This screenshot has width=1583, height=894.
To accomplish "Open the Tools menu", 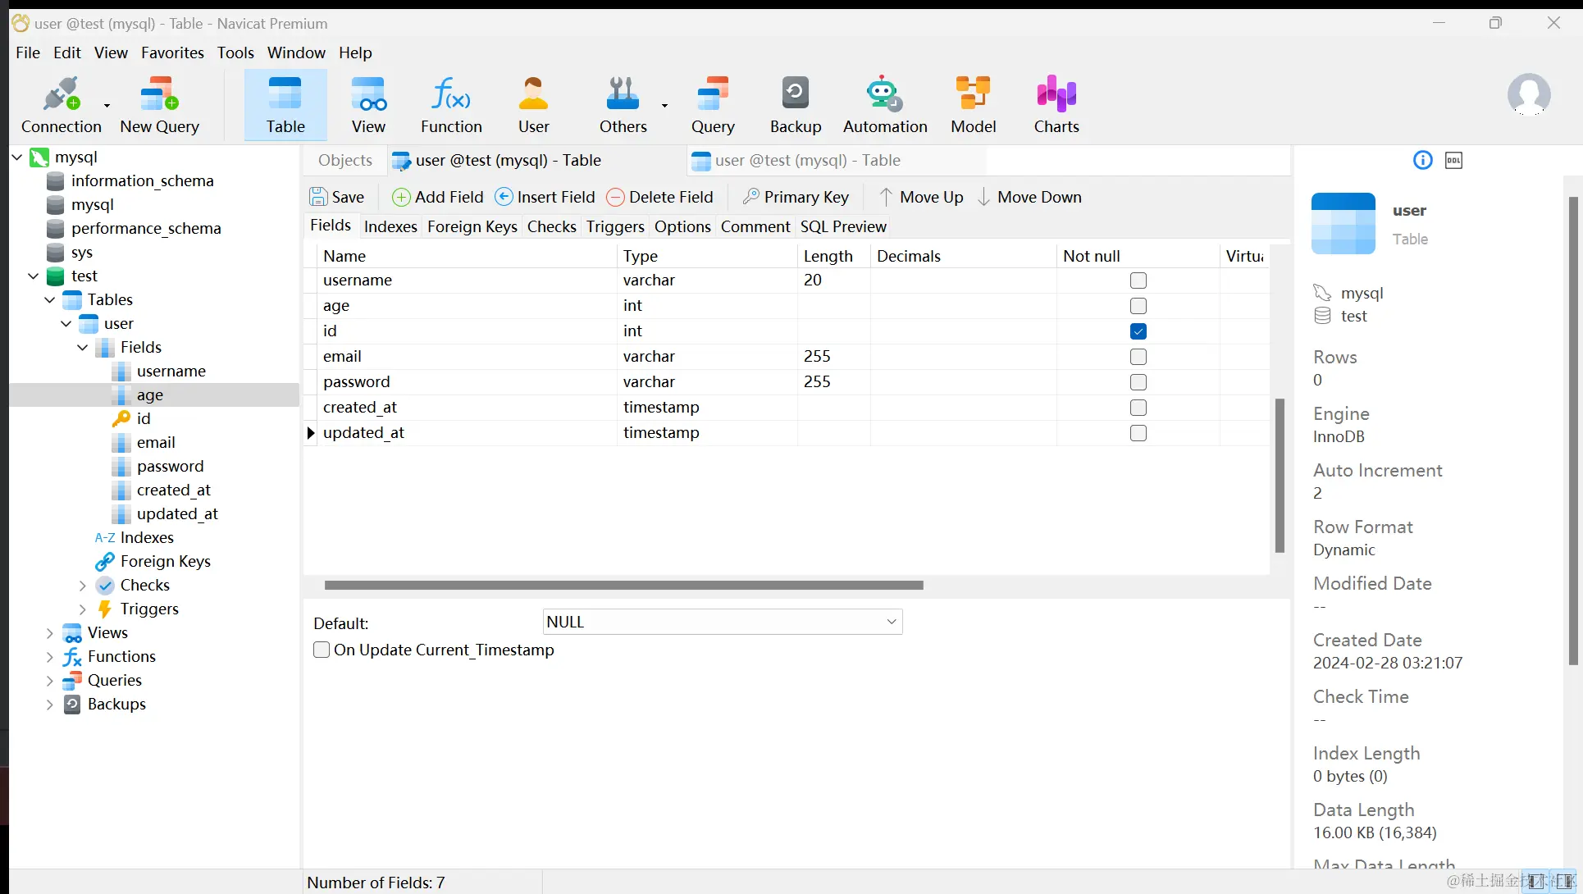I will pos(235,52).
